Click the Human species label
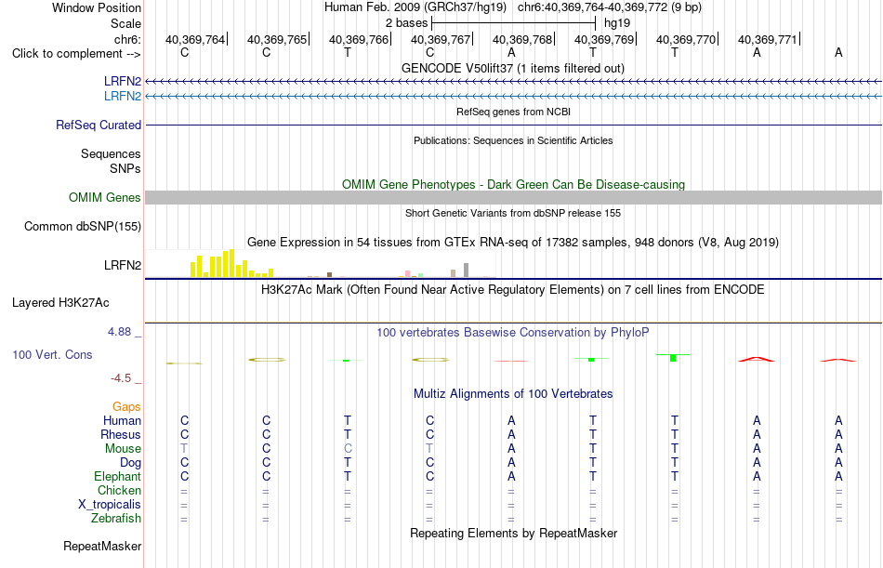 pyautogui.click(x=122, y=421)
